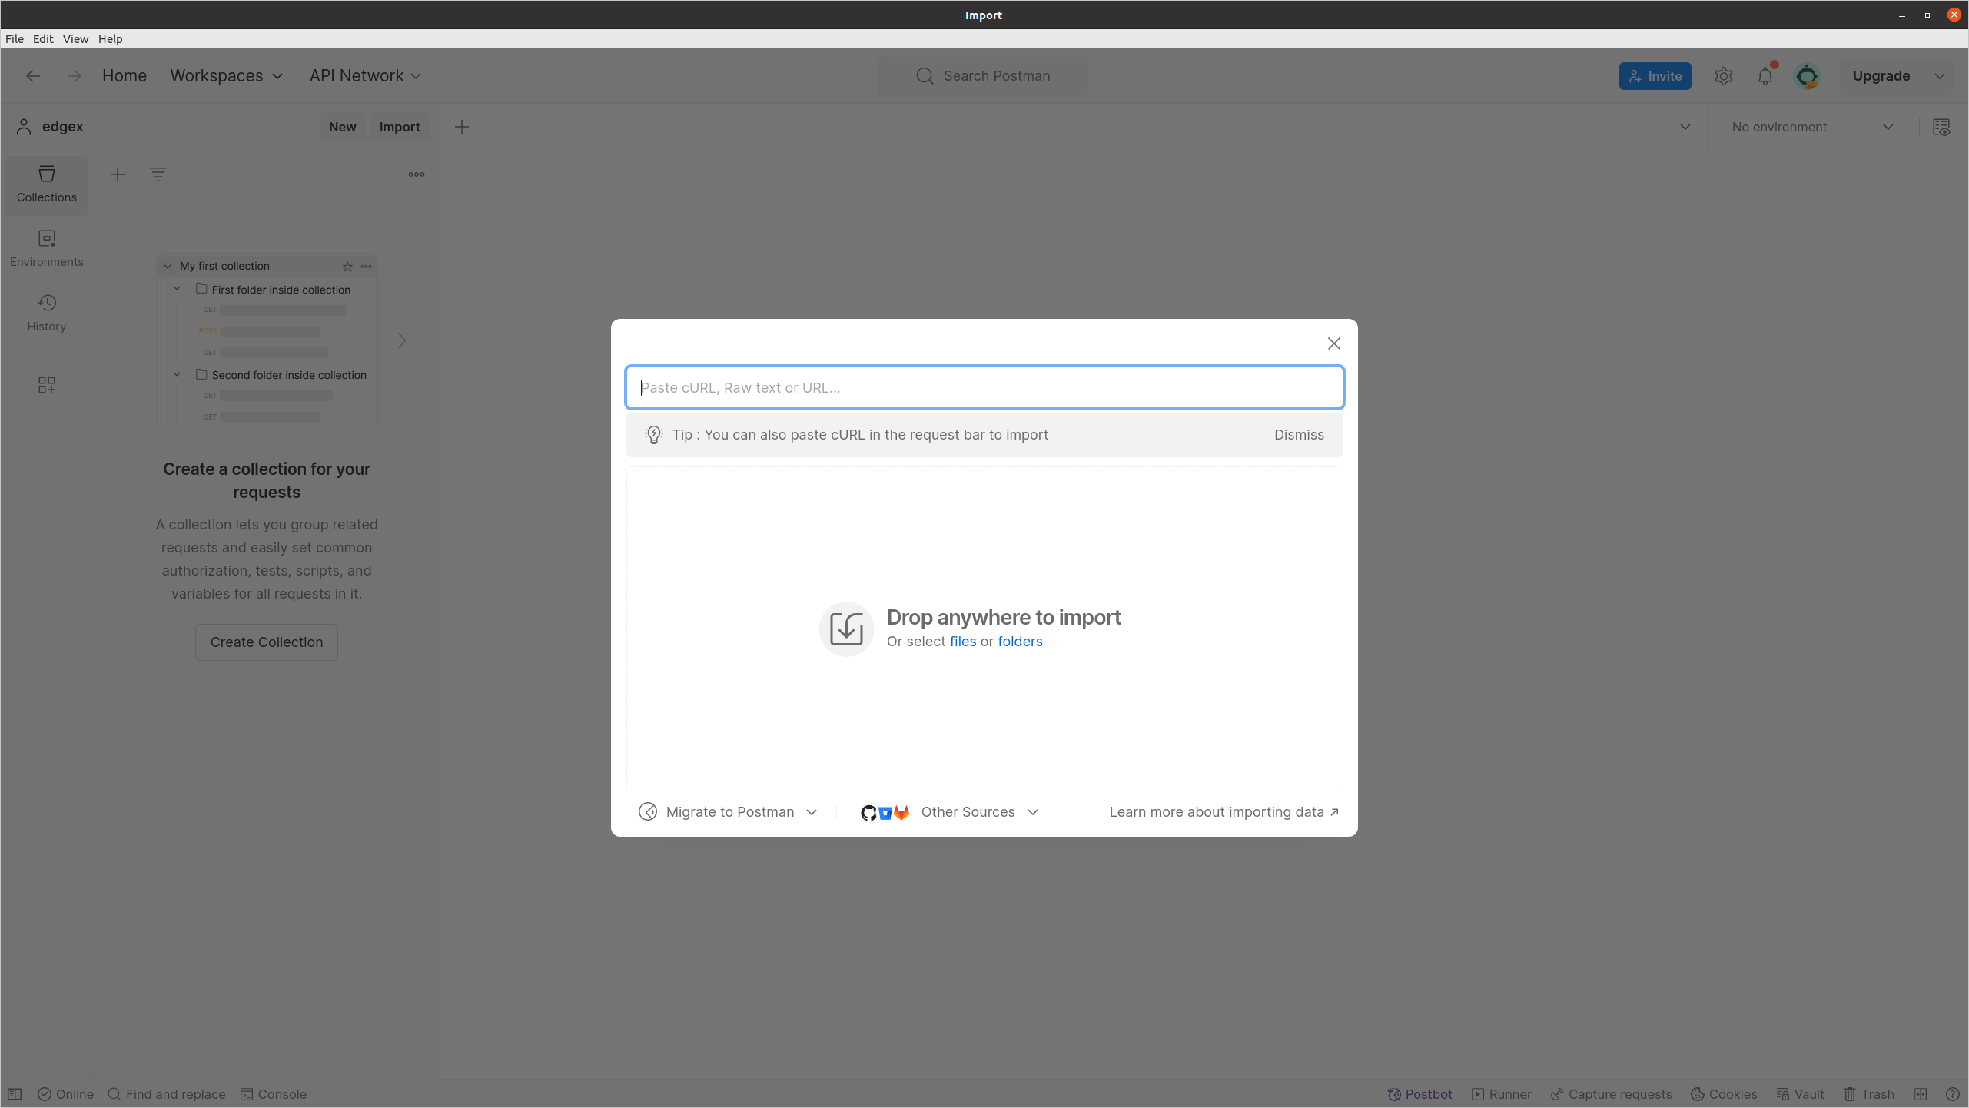The width and height of the screenshot is (1969, 1108).
Task: Open Capture requests
Action: click(x=1611, y=1094)
